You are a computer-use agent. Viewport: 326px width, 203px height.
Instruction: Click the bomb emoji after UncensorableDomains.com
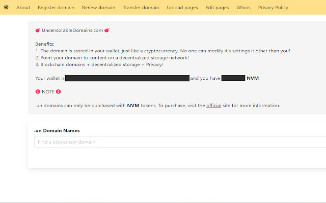[x=107, y=30]
